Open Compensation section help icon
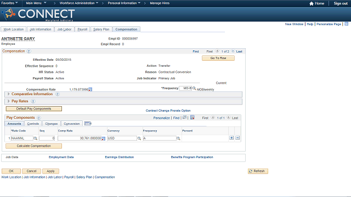 coord(29,51)
